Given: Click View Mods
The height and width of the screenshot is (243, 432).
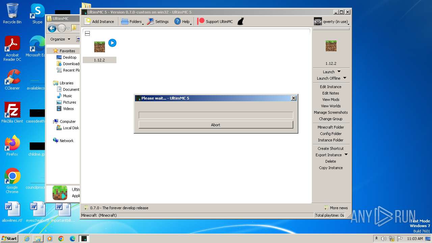Looking at the screenshot, I should (331, 100).
